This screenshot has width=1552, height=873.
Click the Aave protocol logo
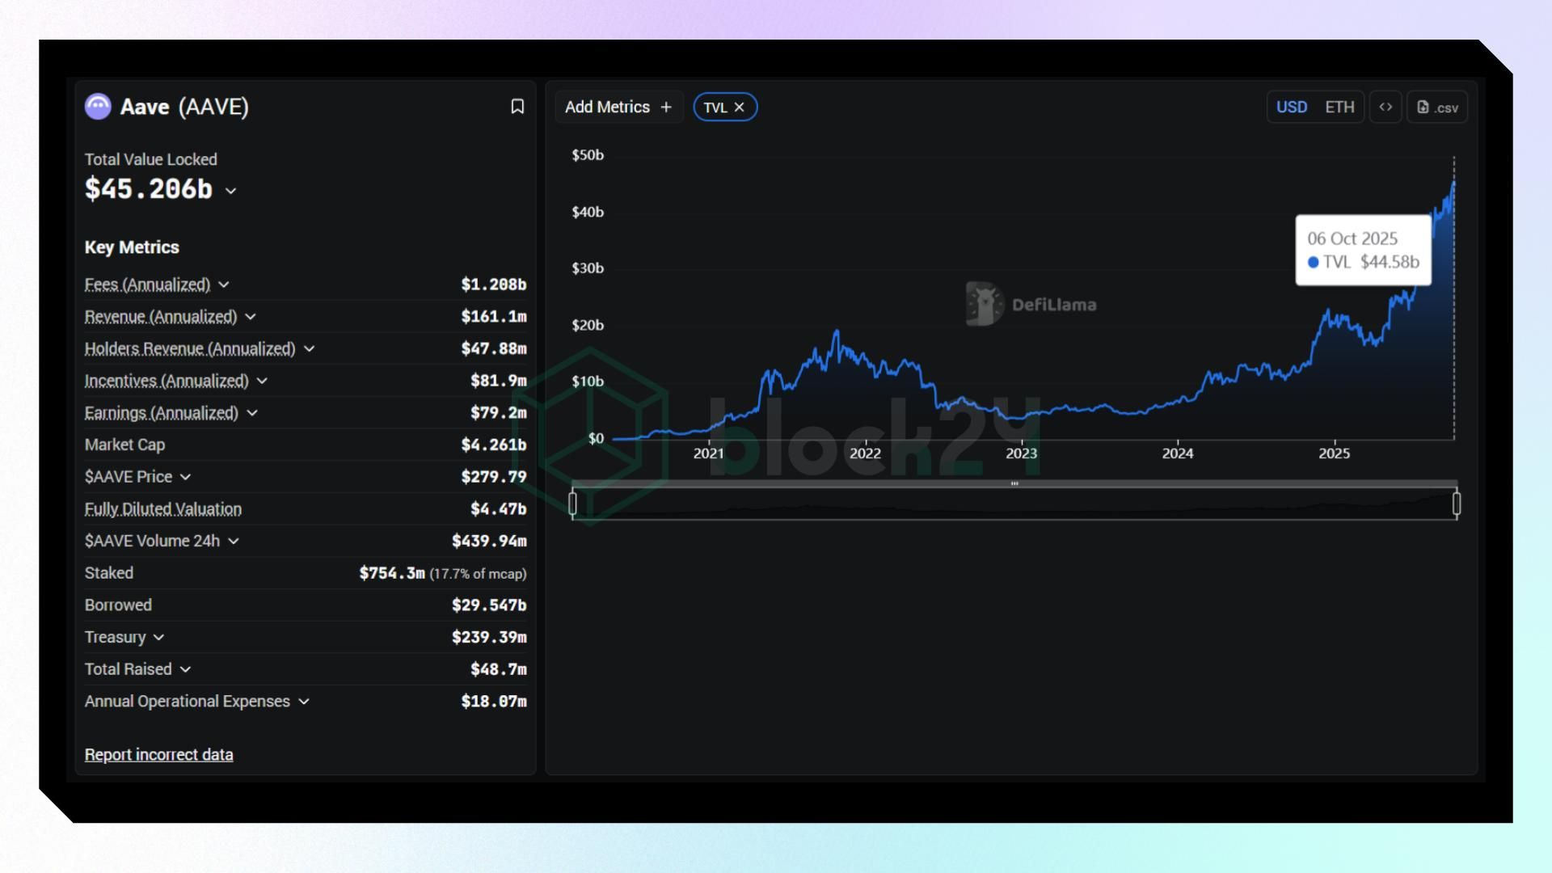[98, 107]
